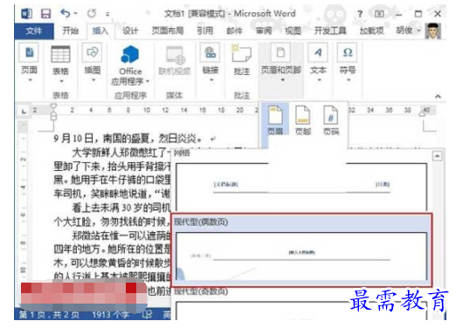Switch to the 视图 (View) tab
This screenshot has height=328, width=456.
tap(293, 31)
